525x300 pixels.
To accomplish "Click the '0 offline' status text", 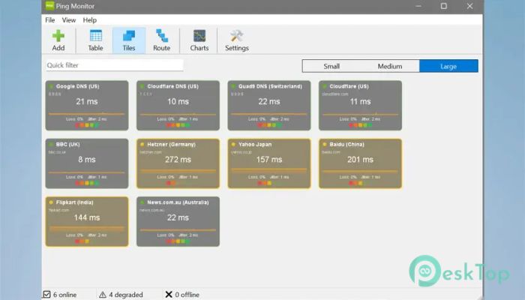I will click(187, 295).
